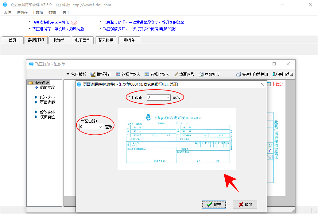The height and width of the screenshot is (214, 318).
Task: Click 添加字段 in the template tree
Action: click(47, 87)
